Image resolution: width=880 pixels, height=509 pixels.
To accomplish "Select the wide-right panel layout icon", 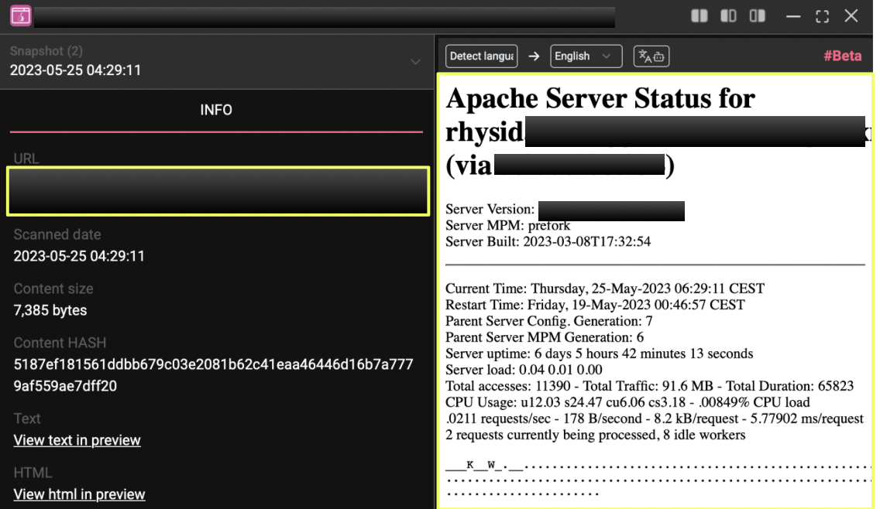I will (757, 15).
